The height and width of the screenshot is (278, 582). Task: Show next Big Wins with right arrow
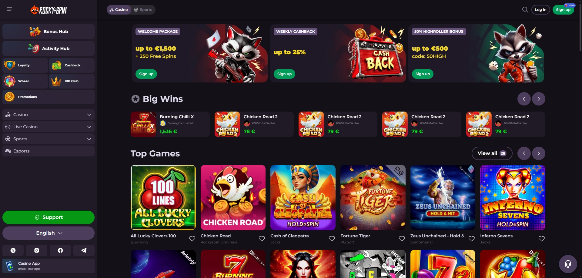[539, 99]
